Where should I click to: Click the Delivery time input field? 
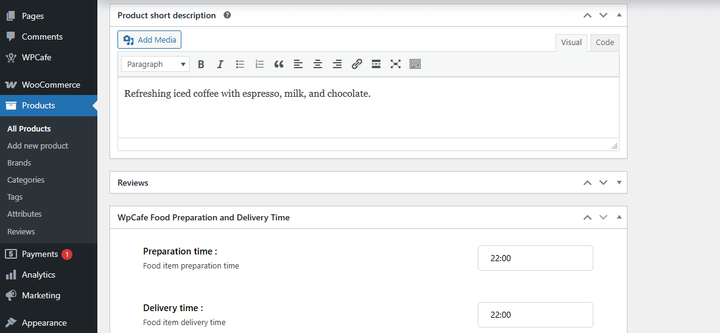535,315
